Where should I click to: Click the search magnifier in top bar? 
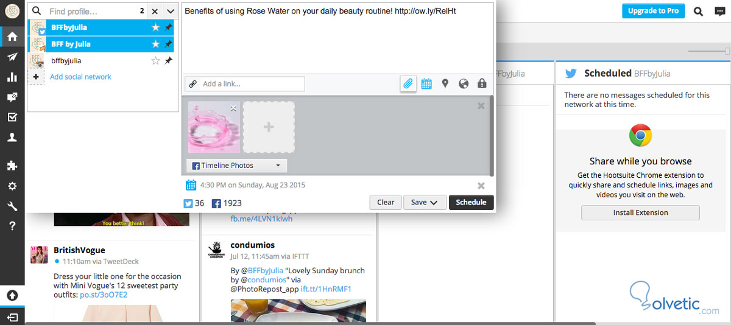click(x=699, y=11)
